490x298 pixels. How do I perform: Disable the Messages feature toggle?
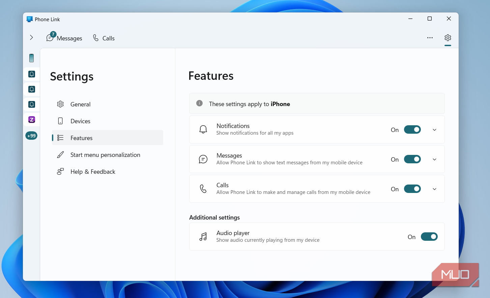412,159
